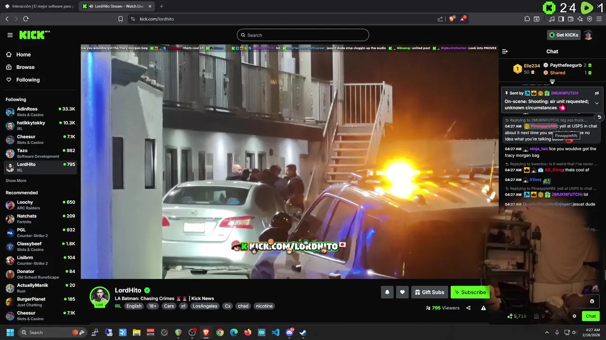Open browser extensions puzzle icon

click(527, 19)
